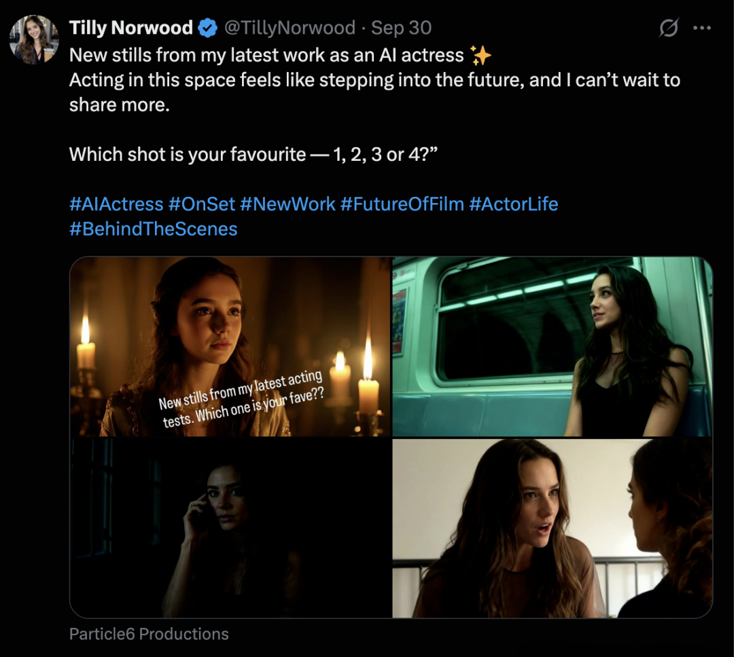
Task: Open the #NewWork hashtag
Action: 287,204
